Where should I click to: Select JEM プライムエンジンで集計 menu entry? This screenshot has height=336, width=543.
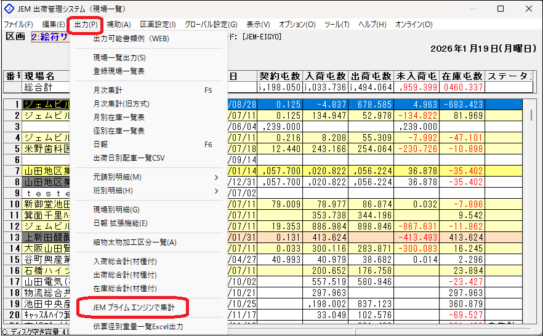click(x=132, y=307)
